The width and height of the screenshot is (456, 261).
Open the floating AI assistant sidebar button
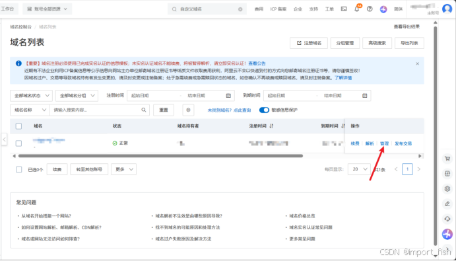(x=447, y=234)
